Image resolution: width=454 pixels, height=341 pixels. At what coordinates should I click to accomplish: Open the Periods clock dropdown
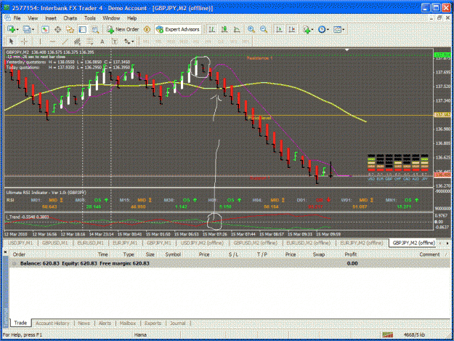[323, 29]
